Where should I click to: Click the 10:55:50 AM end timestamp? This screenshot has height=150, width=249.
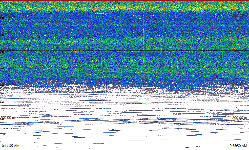(x=237, y=146)
